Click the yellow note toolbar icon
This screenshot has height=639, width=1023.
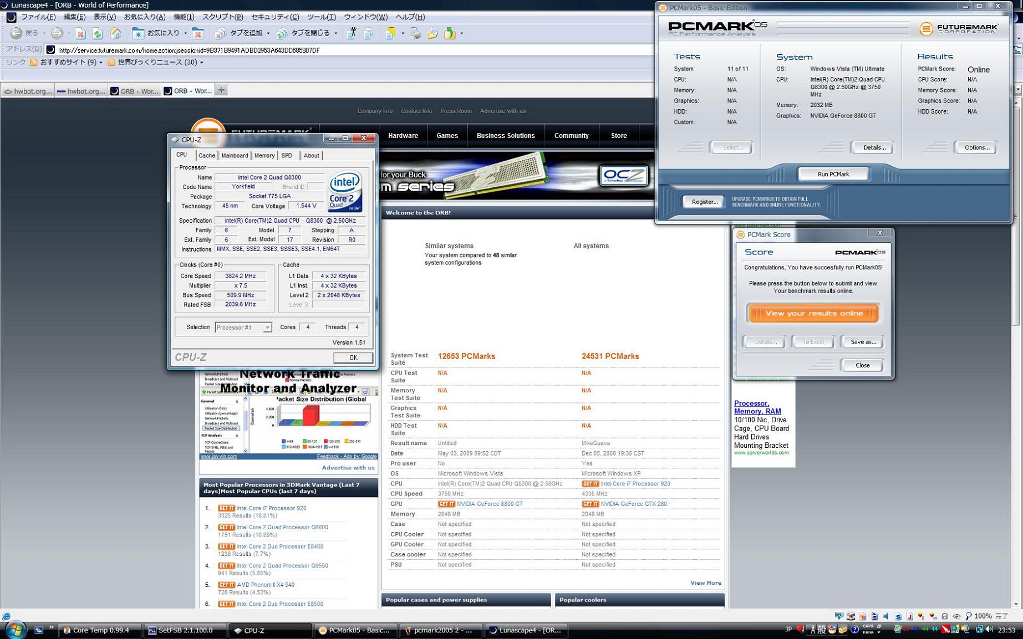[390, 33]
